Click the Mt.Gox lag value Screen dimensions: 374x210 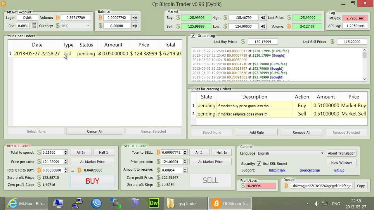(355, 18)
